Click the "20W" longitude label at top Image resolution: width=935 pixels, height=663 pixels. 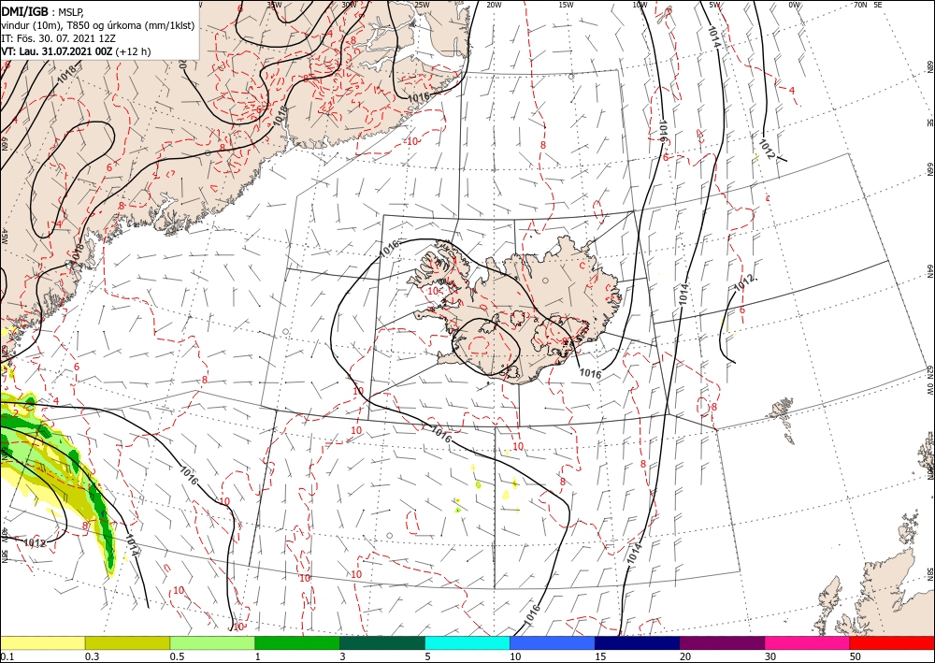pos(494,5)
